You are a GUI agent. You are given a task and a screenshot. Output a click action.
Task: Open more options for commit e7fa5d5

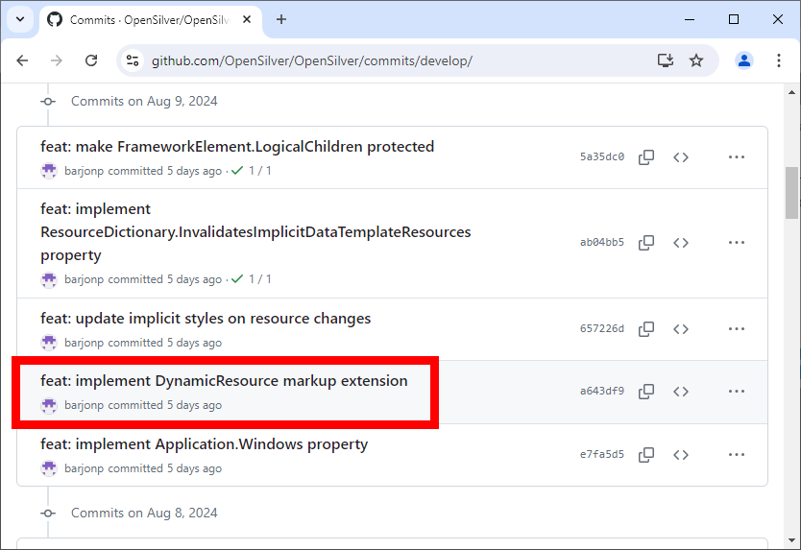coord(736,455)
